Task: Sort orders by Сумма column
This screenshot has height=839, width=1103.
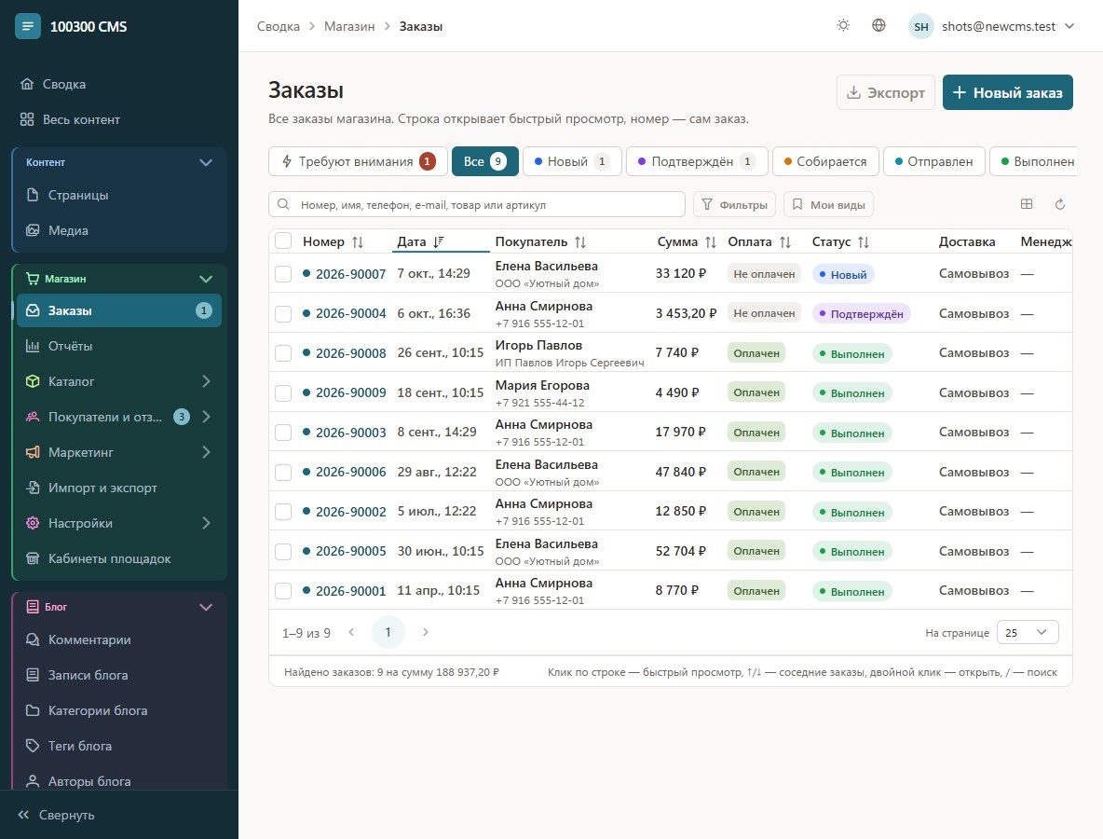Action: click(x=686, y=242)
